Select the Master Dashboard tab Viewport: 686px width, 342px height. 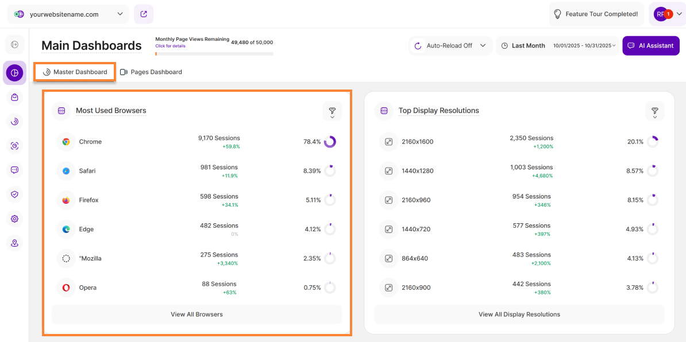75,72
